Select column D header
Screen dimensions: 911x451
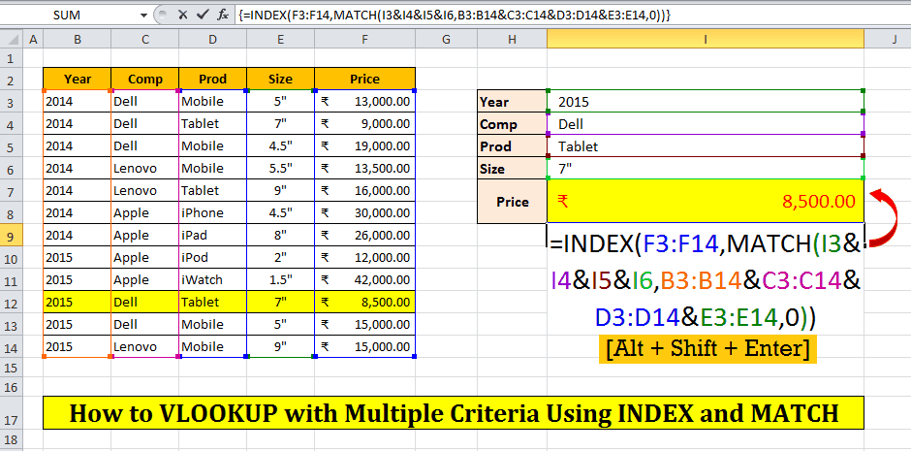(x=212, y=39)
